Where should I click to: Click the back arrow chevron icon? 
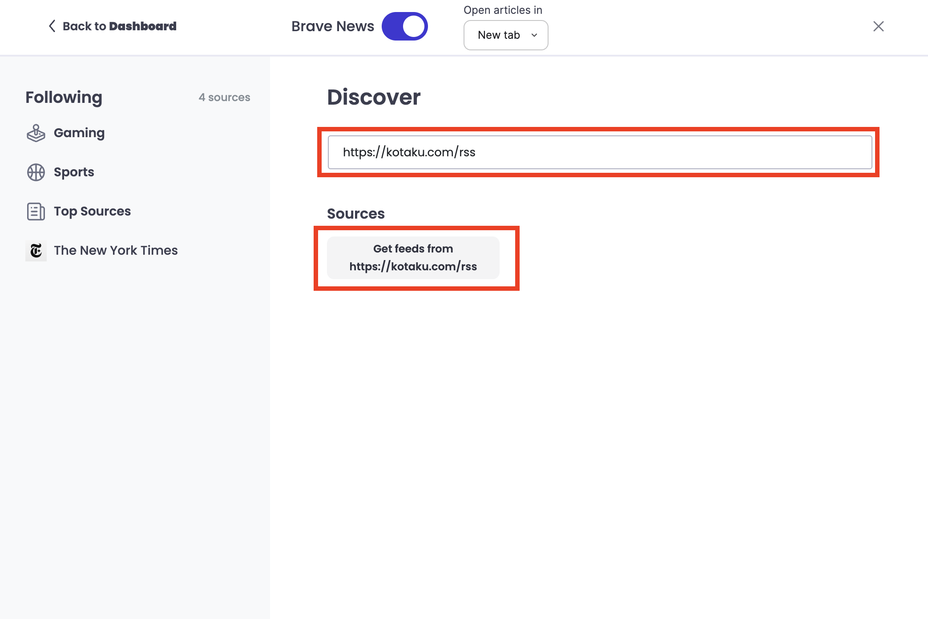click(x=52, y=26)
